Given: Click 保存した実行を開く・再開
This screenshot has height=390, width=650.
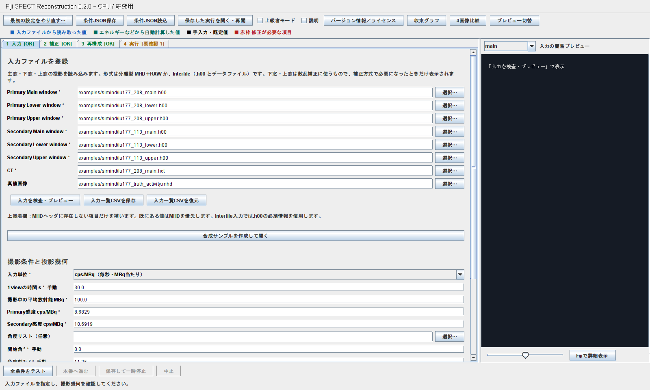Looking at the screenshot, I should coord(215,20).
